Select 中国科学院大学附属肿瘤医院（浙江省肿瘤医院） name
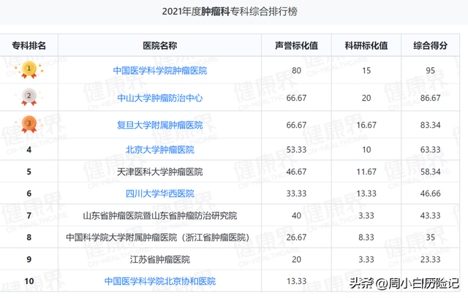This screenshot has width=468, height=298. (158, 237)
